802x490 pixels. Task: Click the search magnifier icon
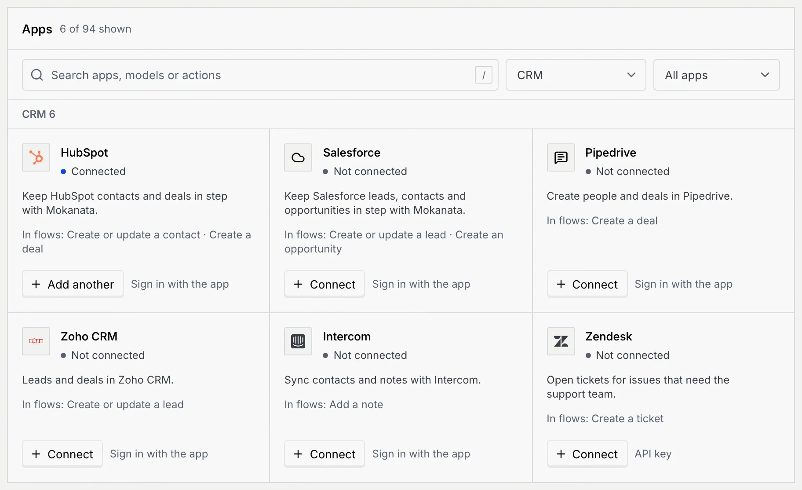37,75
